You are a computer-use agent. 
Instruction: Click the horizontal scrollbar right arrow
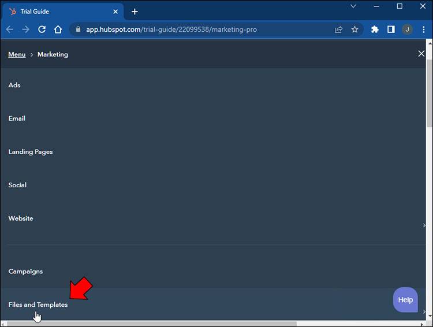(x=421, y=324)
